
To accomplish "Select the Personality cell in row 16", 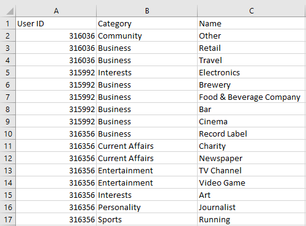I will pyautogui.click(x=147, y=207).
